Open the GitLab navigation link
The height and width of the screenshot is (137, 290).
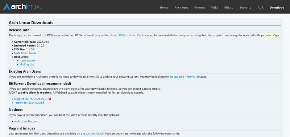(228, 8)
